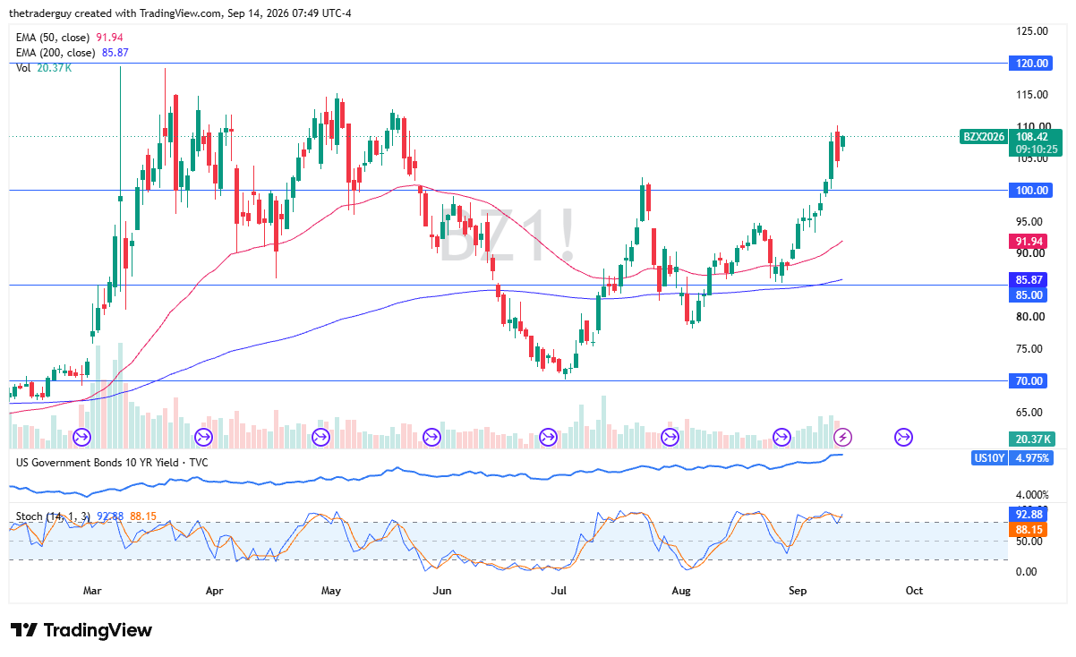The width and height of the screenshot is (1076, 657).
Task: Click the Vol indicator legend label
Action: pos(40,69)
